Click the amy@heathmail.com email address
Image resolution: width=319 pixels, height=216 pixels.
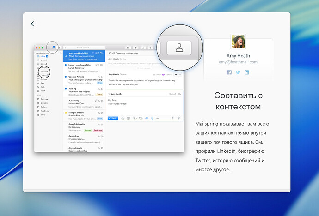point(238,62)
